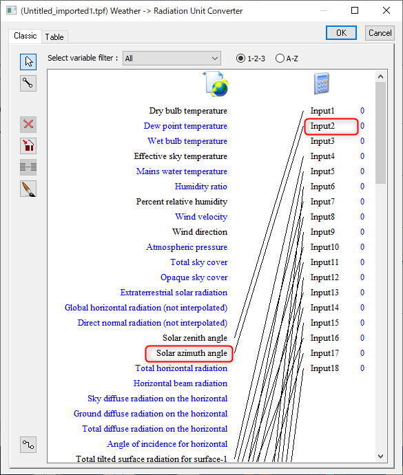This screenshot has width=403, height=475.
Task: Select Atmospheric pressure output
Action: coord(187,247)
